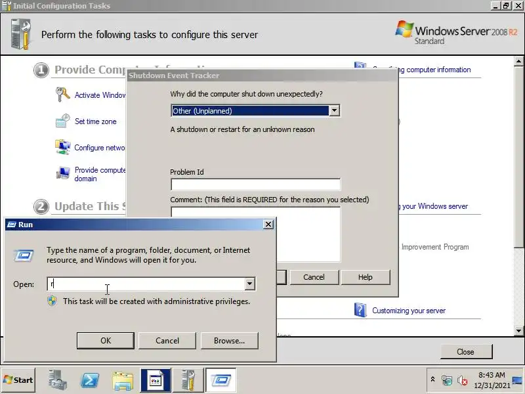Open Customizing your server help link
The height and width of the screenshot is (394, 525).
tap(409, 311)
